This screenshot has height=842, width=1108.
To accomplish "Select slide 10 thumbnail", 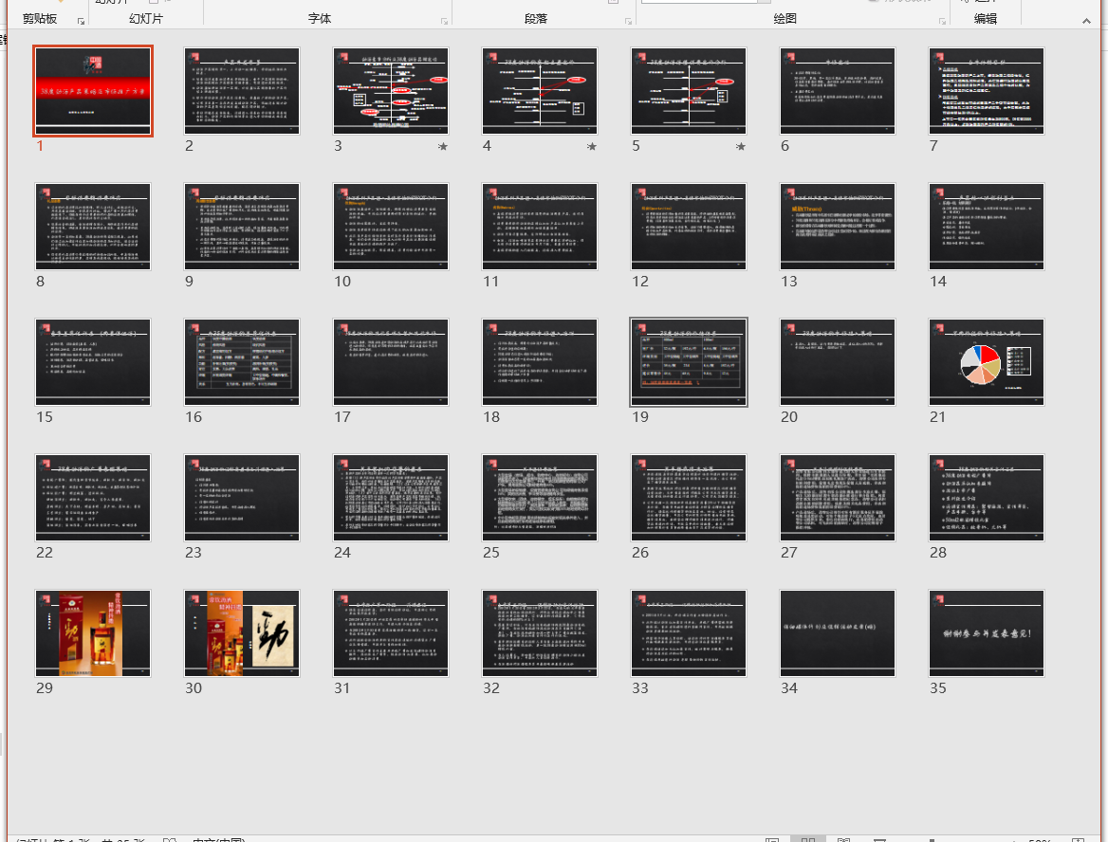I will tap(391, 227).
